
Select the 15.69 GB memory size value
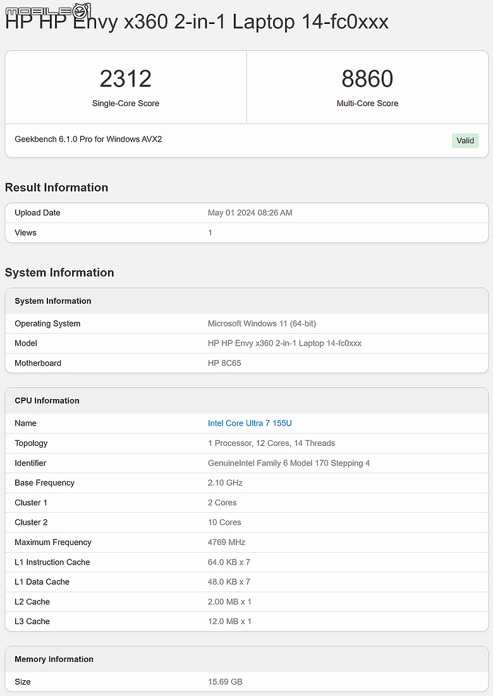coord(225,682)
